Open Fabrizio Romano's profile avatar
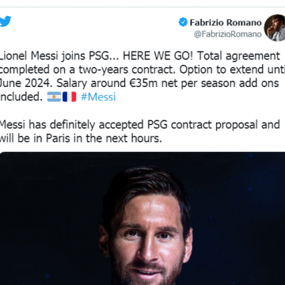 [x=275, y=28]
